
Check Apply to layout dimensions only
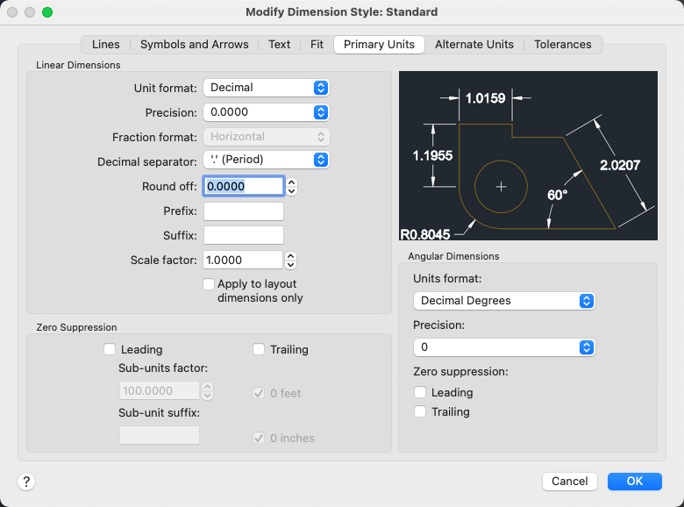pyautogui.click(x=209, y=284)
